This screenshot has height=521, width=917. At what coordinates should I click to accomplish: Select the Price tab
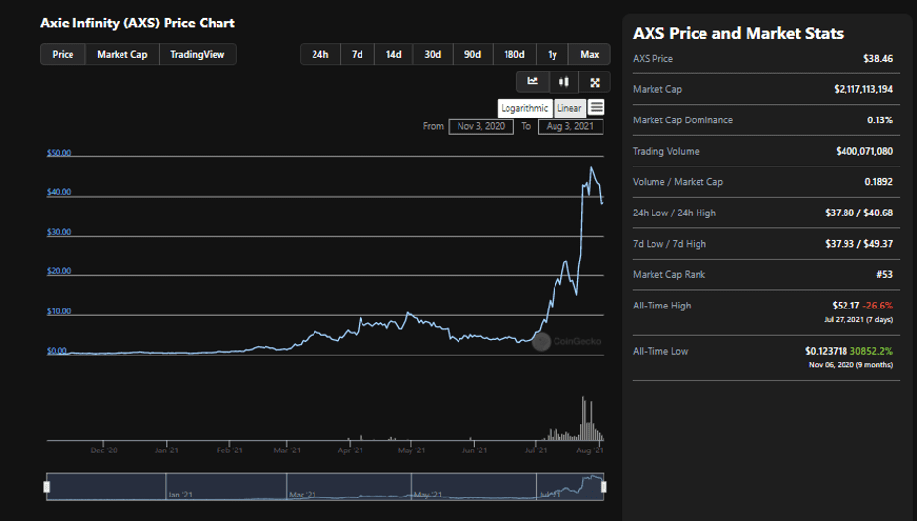click(x=63, y=54)
